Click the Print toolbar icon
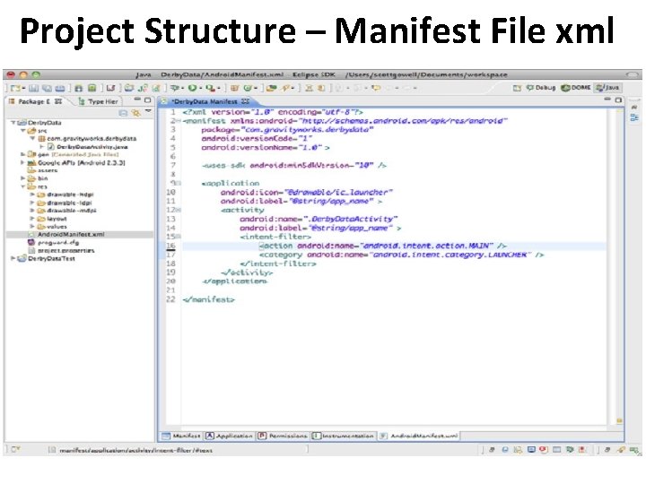This screenshot has height=484, width=646. 60,88
